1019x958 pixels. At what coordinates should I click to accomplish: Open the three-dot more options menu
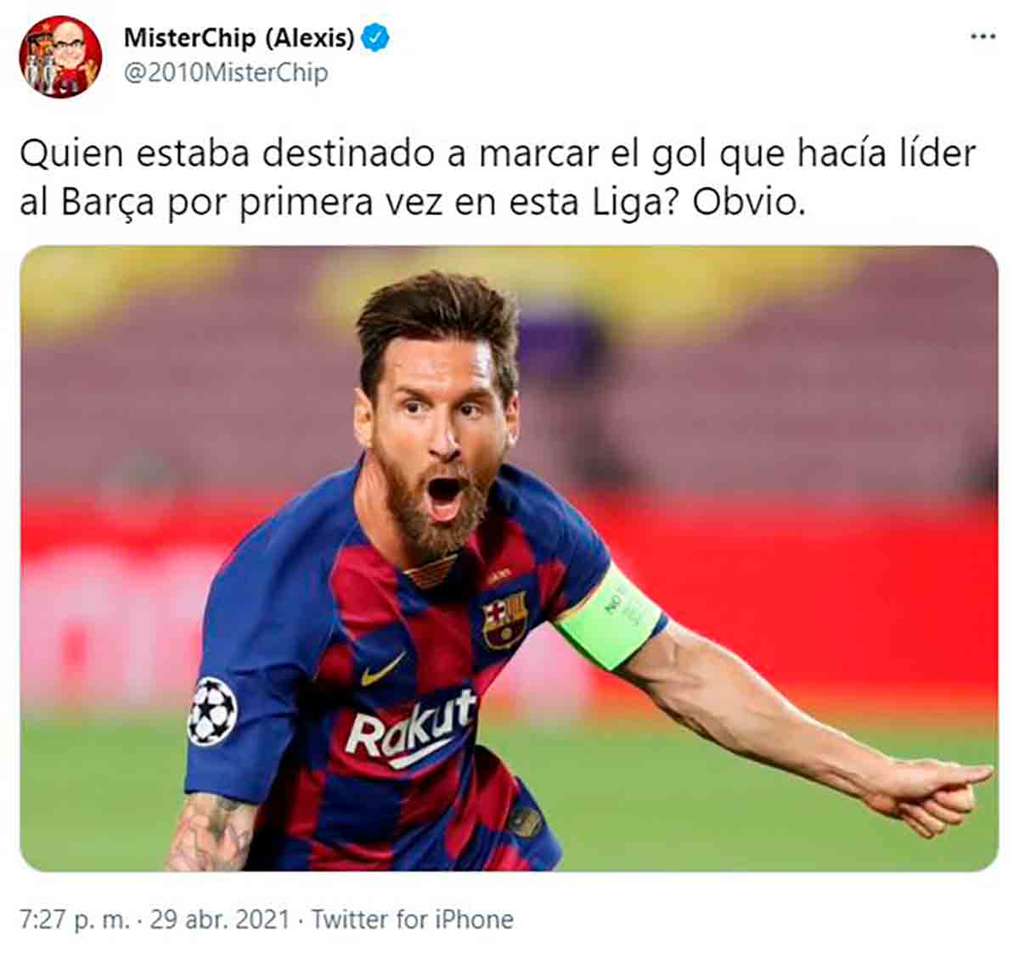pyautogui.click(x=982, y=37)
